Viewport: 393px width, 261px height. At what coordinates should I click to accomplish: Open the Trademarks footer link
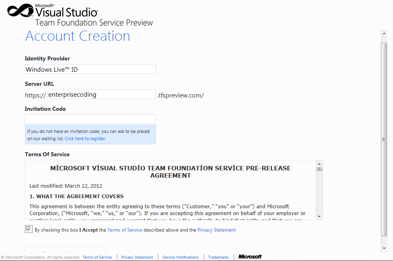[x=218, y=257]
